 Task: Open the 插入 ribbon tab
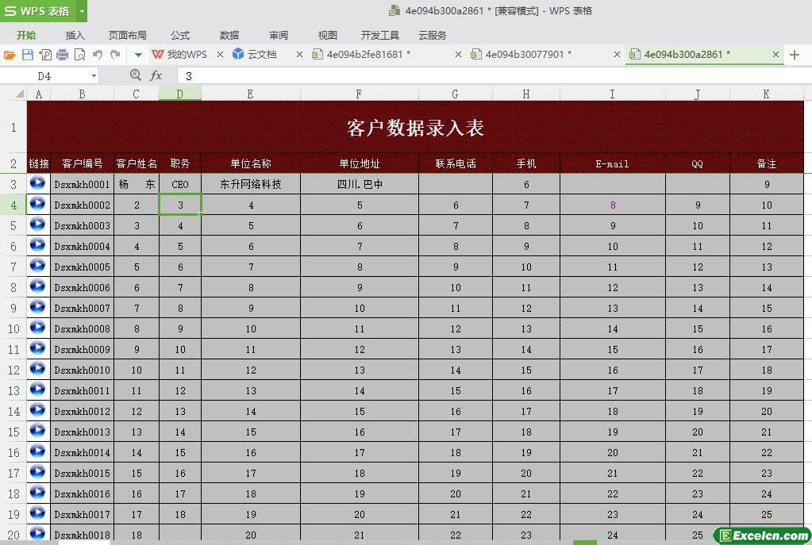pyautogui.click(x=75, y=35)
